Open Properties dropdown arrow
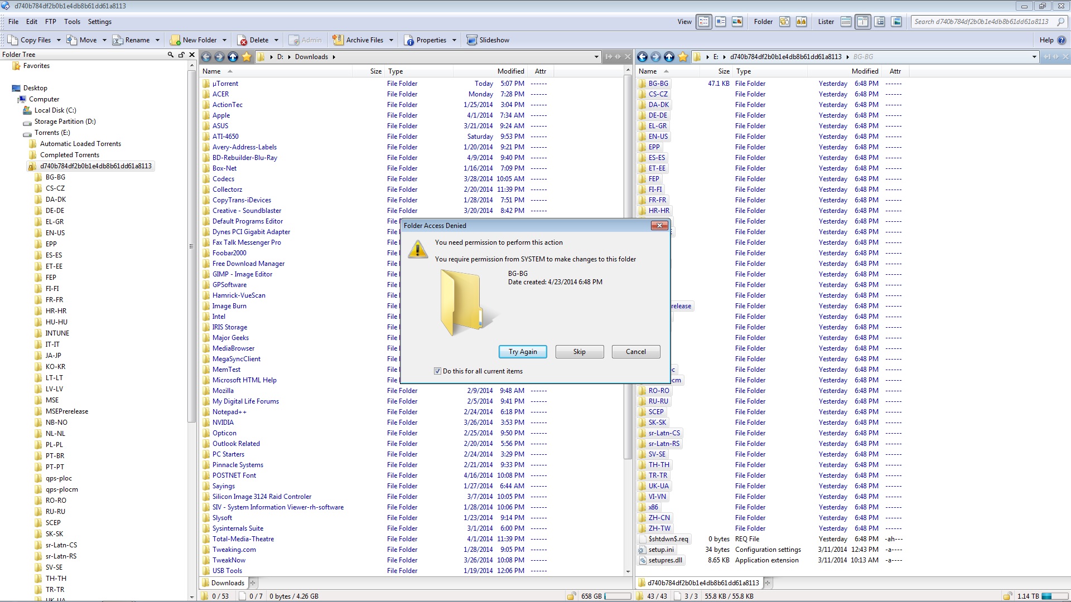 coord(454,40)
